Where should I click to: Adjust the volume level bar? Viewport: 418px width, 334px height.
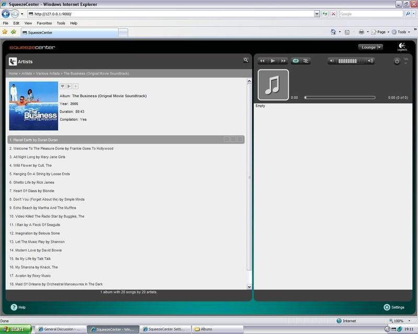(x=352, y=61)
